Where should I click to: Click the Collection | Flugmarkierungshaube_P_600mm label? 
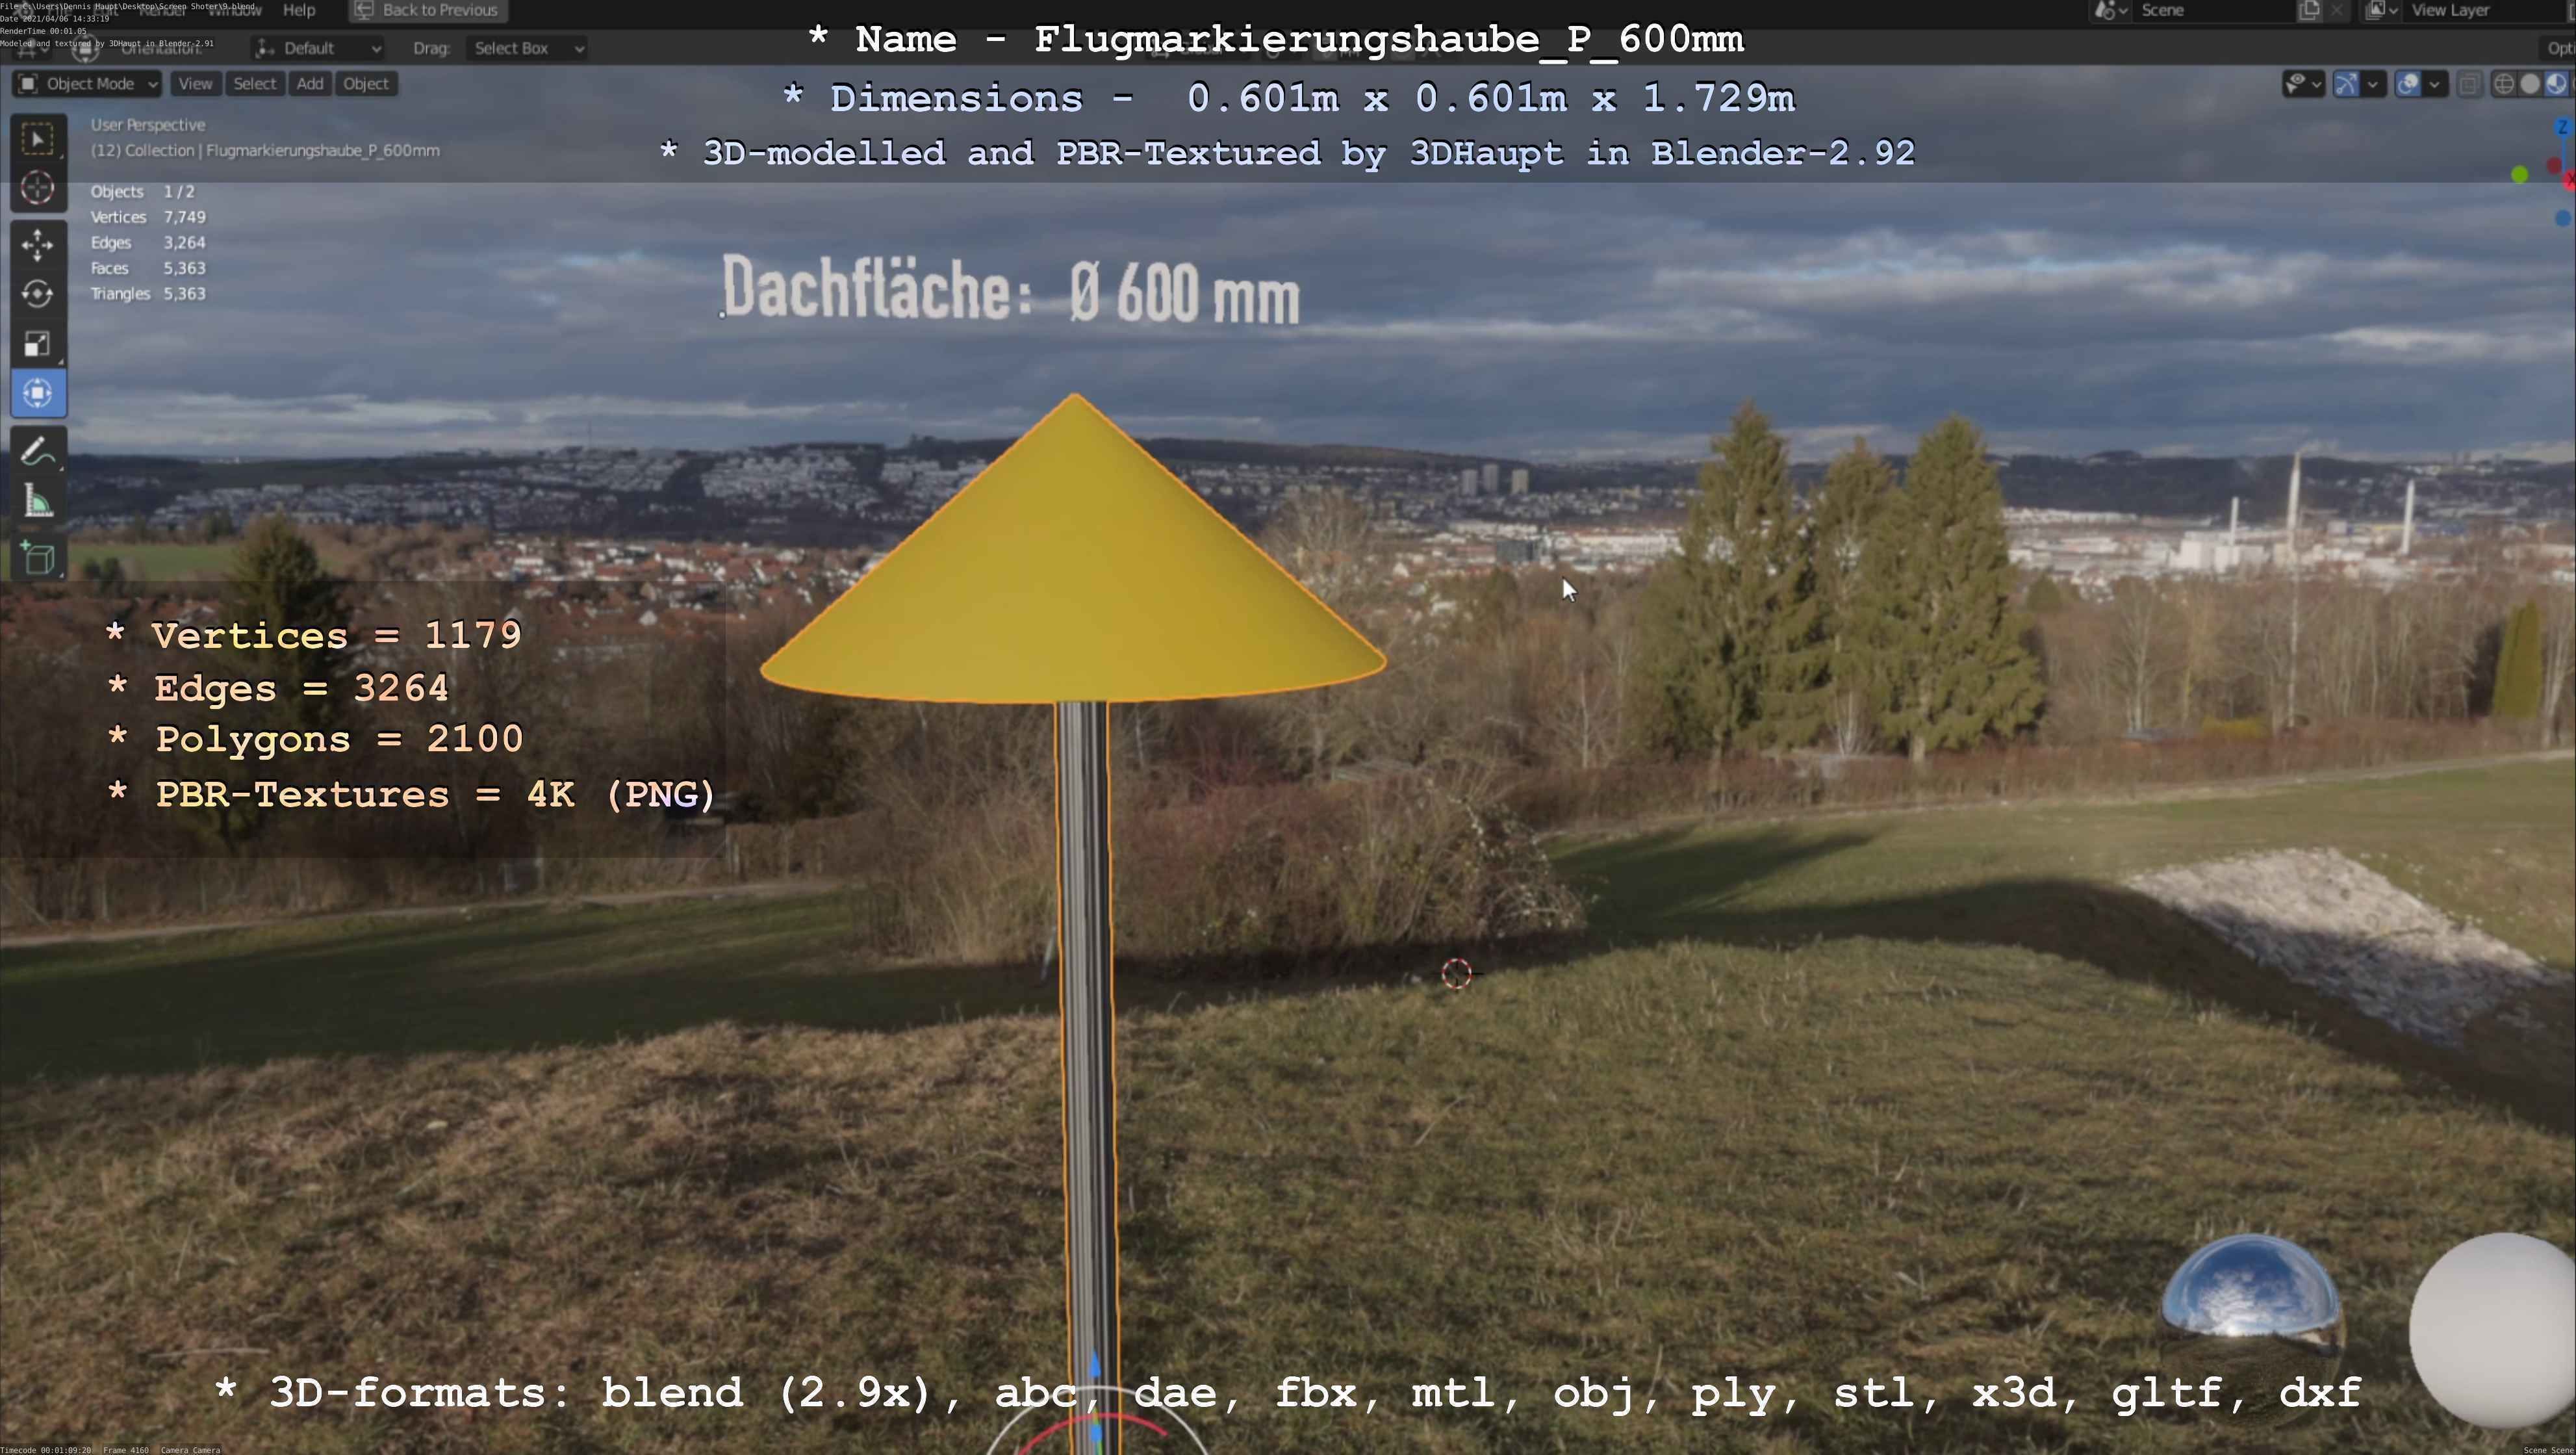[x=265, y=151]
